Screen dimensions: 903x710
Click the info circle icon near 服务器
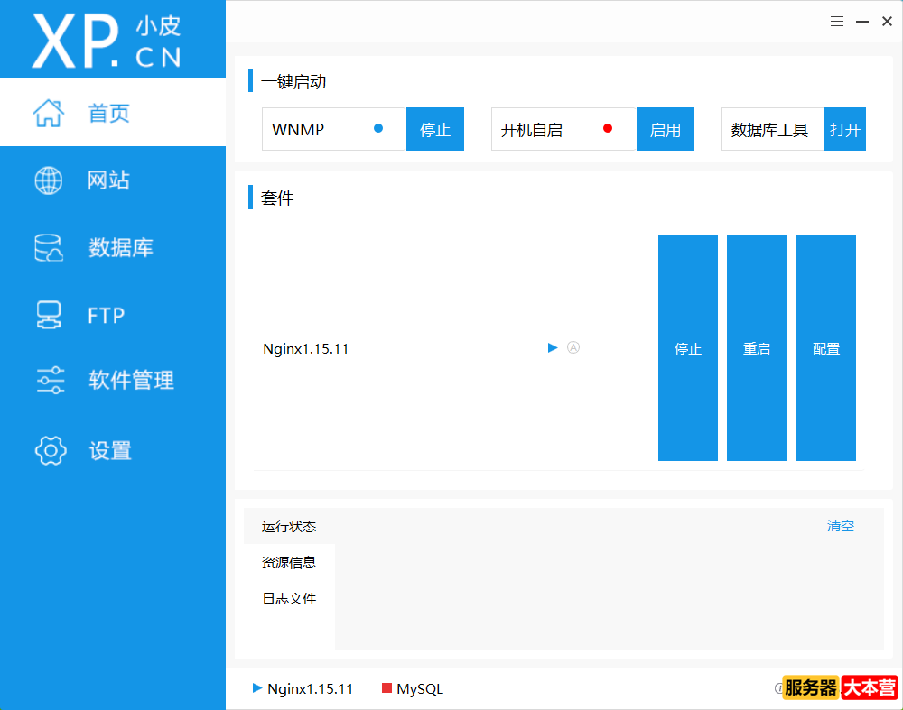click(782, 687)
